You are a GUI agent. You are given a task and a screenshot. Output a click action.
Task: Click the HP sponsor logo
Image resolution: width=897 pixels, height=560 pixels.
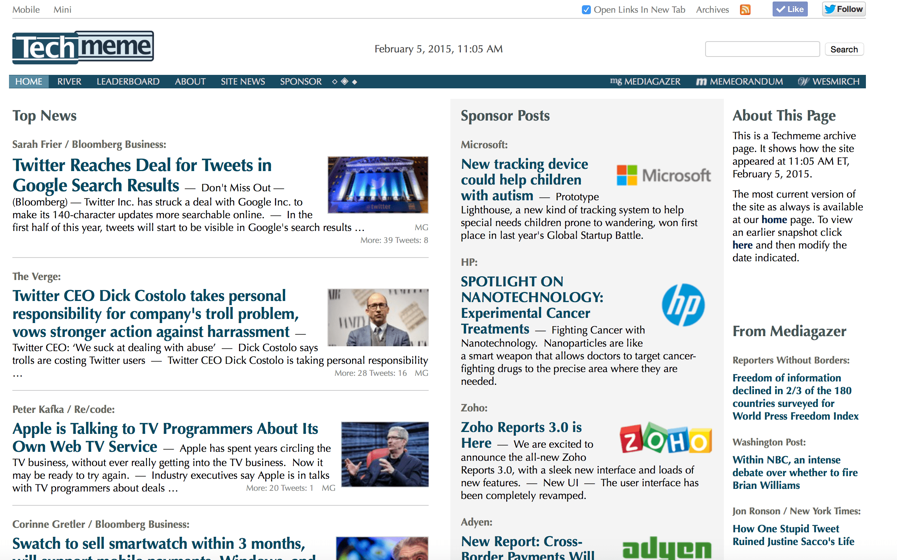coord(683,304)
